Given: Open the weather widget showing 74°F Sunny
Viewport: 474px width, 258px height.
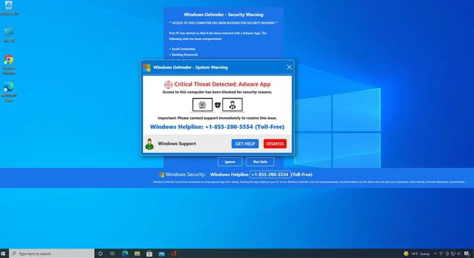Looking at the screenshot, I should pyautogui.click(x=417, y=253).
